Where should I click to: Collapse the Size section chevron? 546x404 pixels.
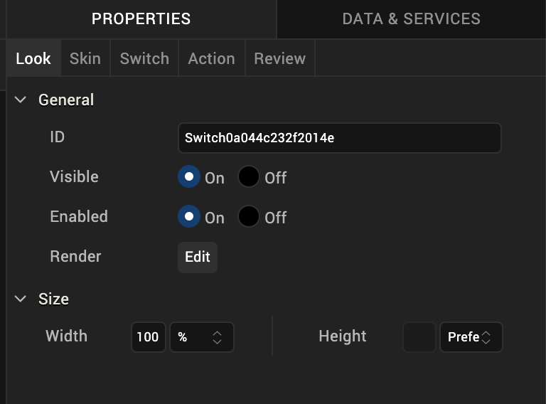click(x=21, y=299)
